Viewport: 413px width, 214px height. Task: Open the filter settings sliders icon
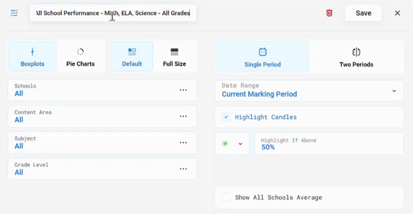(x=14, y=13)
